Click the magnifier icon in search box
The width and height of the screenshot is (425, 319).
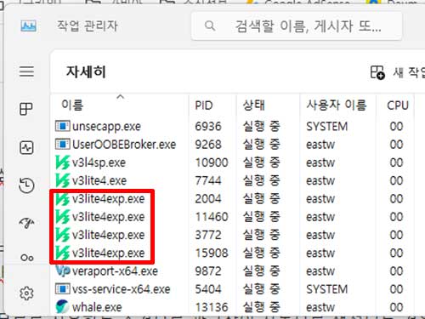pyautogui.click(x=210, y=26)
